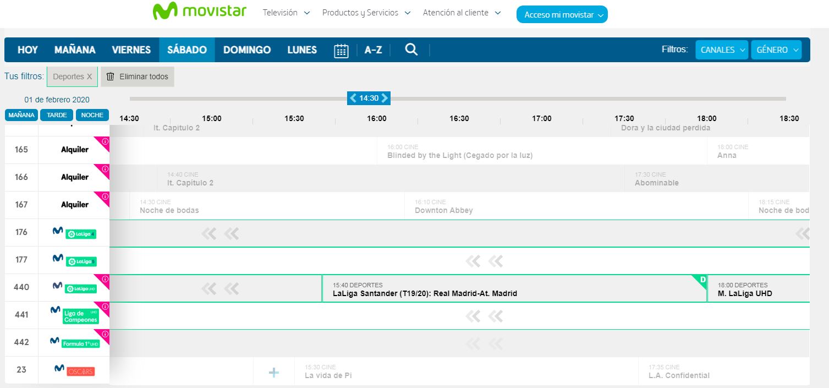Click the plus icon in Oscars row
Viewport: 829px width, 388px height.
click(x=273, y=373)
